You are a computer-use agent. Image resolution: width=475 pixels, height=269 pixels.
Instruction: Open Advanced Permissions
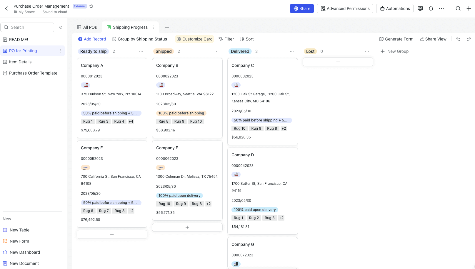pyautogui.click(x=345, y=9)
